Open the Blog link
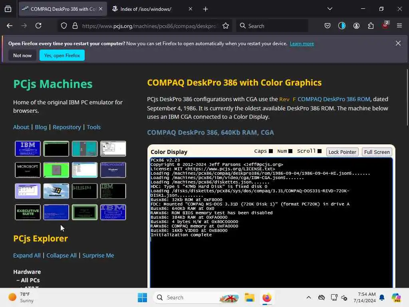The height and width of the screenshot is (307, 409). (41, 127)
